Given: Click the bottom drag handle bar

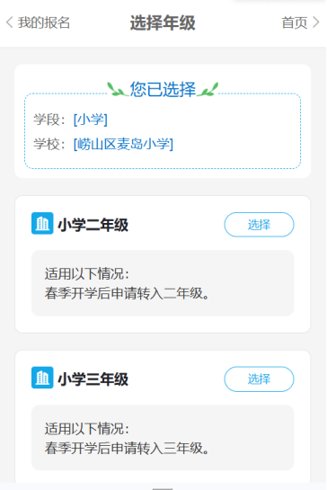Looking at the screenshot, I should pos(163,488).
